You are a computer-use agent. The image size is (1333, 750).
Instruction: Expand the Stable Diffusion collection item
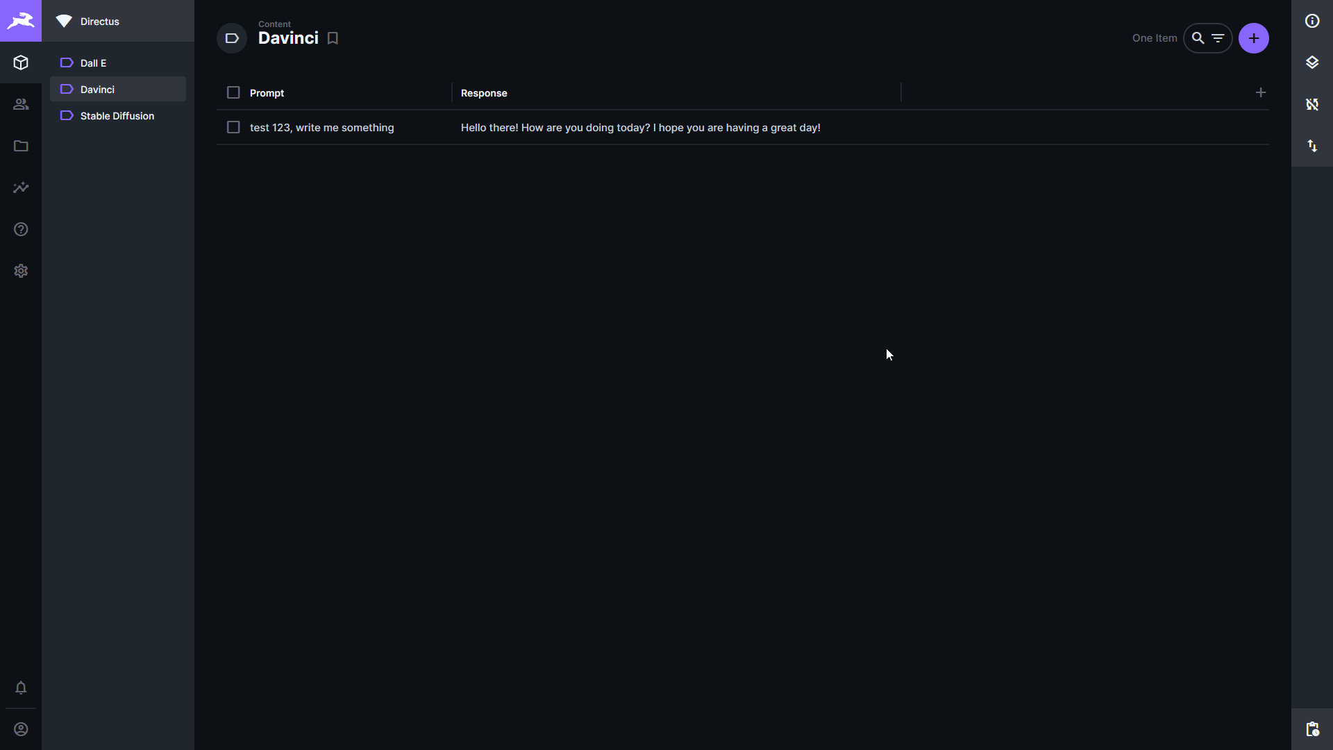tap(117, 115)
